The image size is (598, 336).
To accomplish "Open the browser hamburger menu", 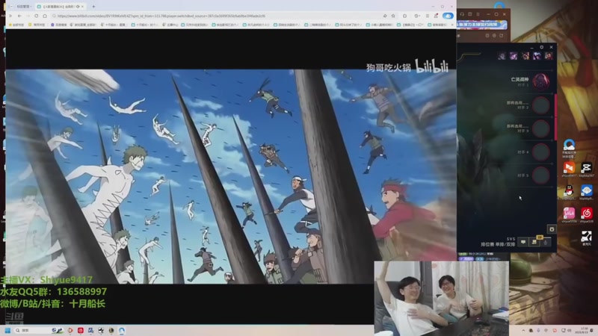I will pos(427,16).
